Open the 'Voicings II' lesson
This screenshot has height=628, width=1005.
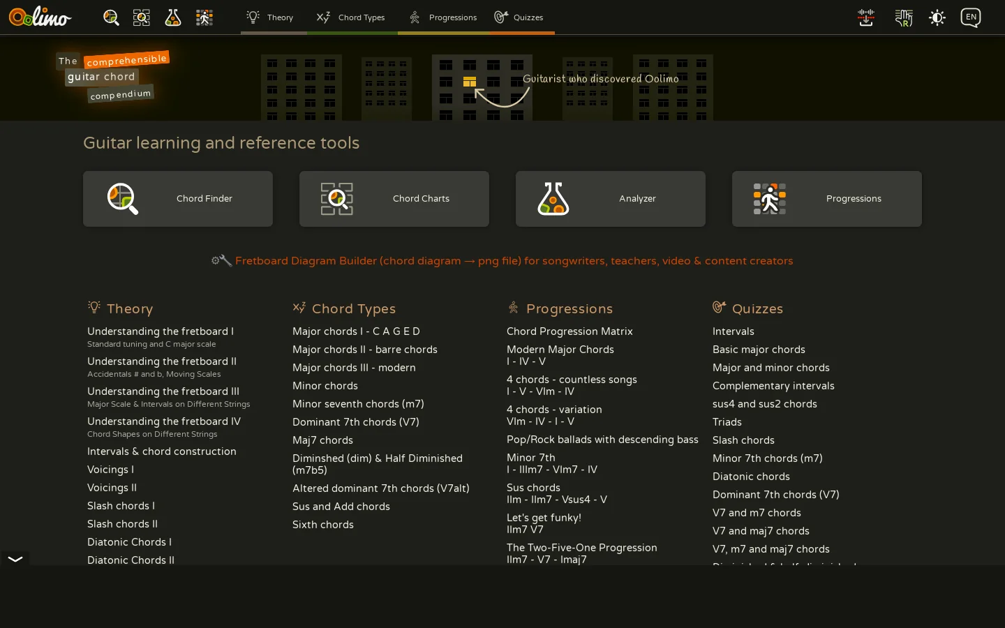point(112,488)
